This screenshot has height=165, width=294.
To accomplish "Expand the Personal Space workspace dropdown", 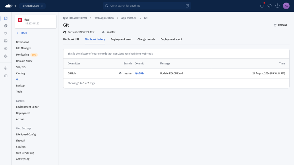I will [32, 6].
